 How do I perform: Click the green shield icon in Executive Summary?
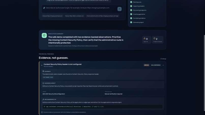point(44,35)
